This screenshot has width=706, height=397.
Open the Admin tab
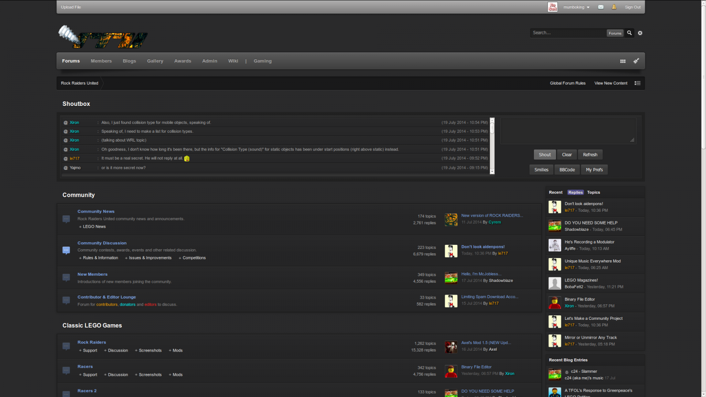tap(210, 61)
